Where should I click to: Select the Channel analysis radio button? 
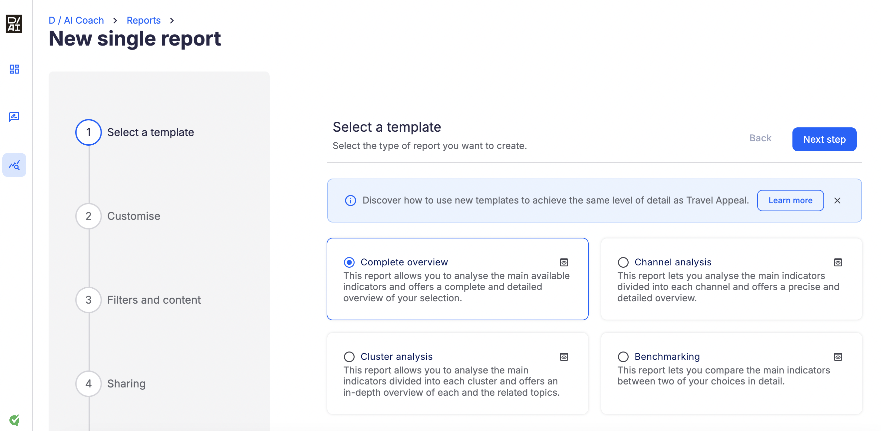[623, 262]
